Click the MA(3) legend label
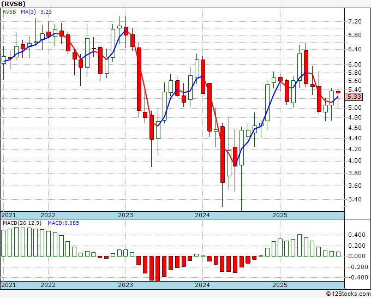Image resolution: width=371 pixels, height=298 pixels. pyautogui.click(x=28, y=12)
